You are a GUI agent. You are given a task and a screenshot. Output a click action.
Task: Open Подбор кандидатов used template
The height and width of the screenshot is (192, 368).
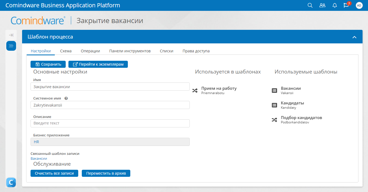point(301,118)
